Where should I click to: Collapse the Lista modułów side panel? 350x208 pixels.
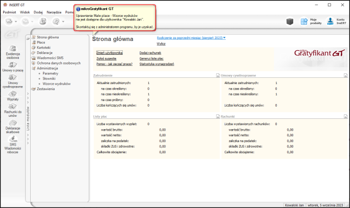click(28, 118)
